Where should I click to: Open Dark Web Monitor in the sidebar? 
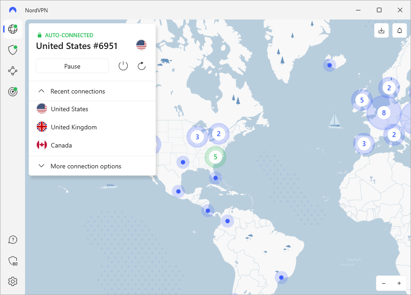(12, 91)
